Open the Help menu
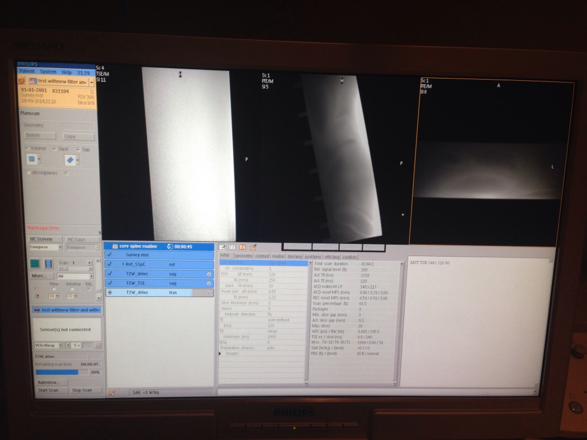Screen dimensions: 587x440 coord(66,72)
